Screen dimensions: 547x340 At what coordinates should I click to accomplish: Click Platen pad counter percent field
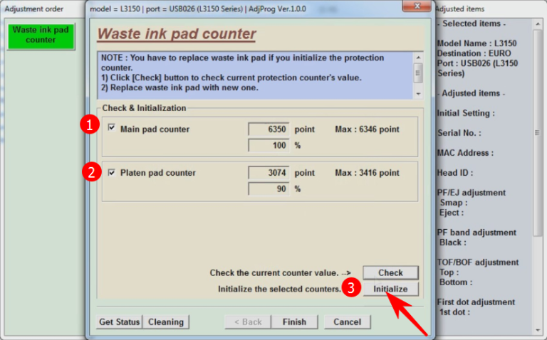[x=269, y=189]
